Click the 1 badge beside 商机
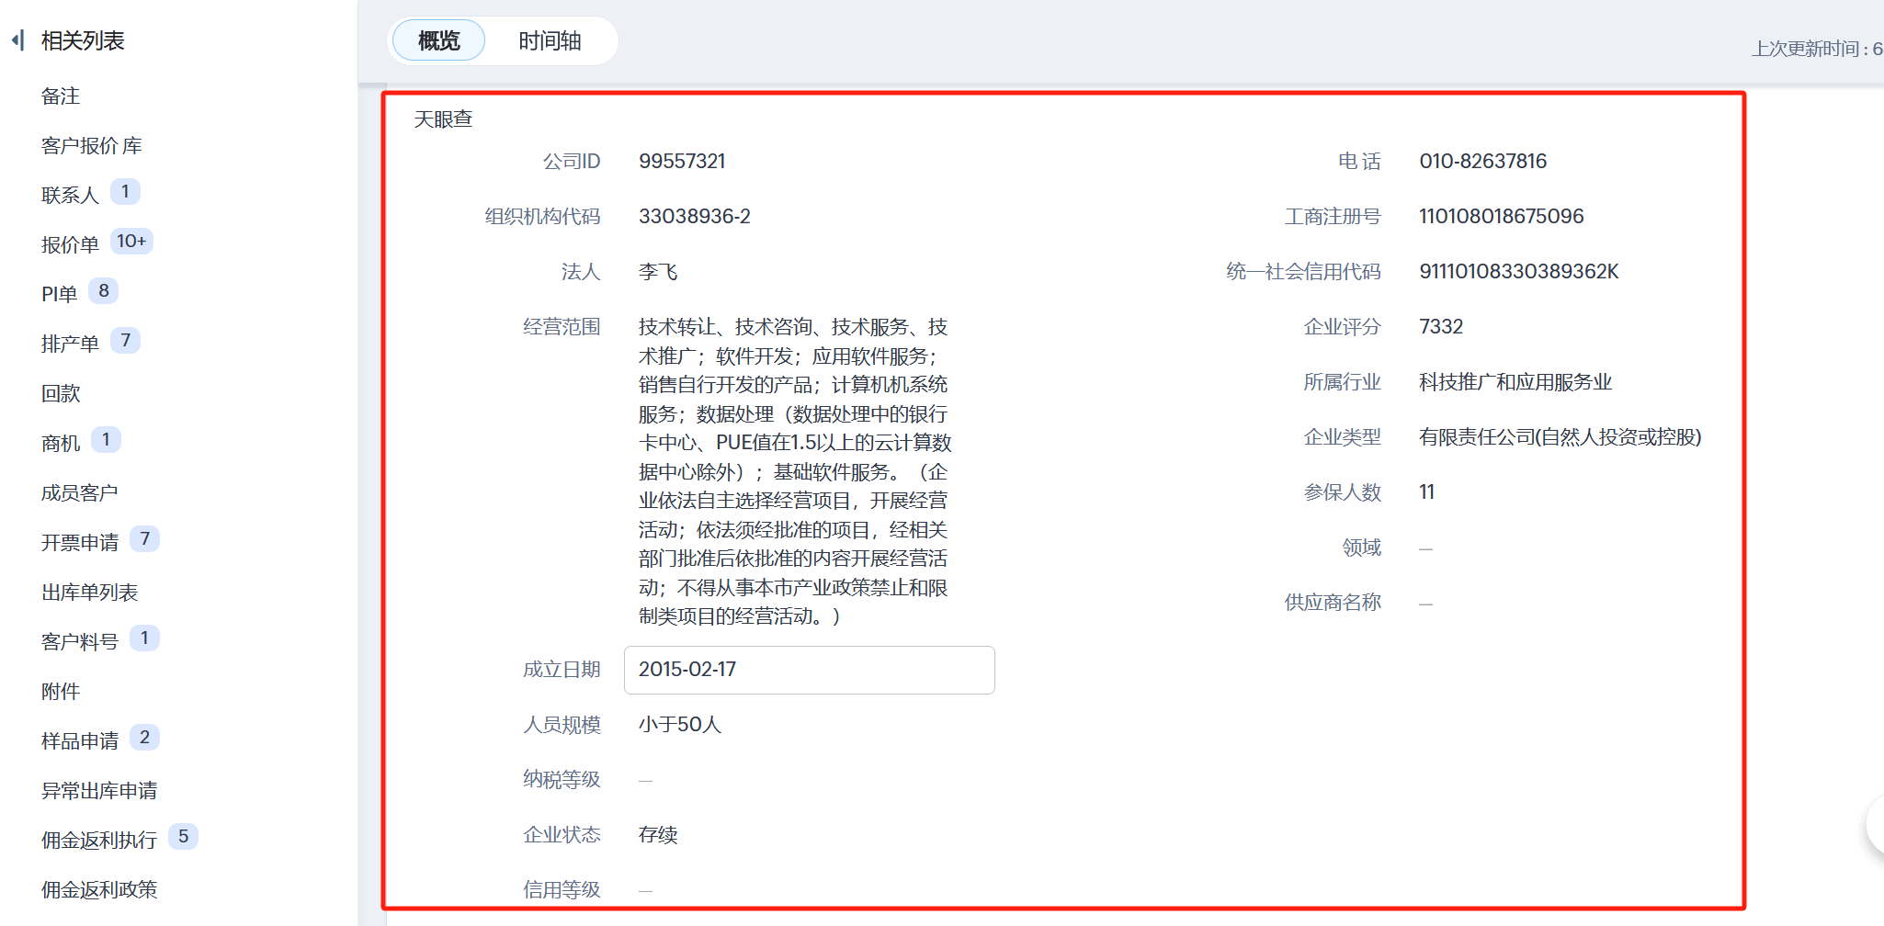Viewport: 1884px width, 926px height. coord(107,440)
